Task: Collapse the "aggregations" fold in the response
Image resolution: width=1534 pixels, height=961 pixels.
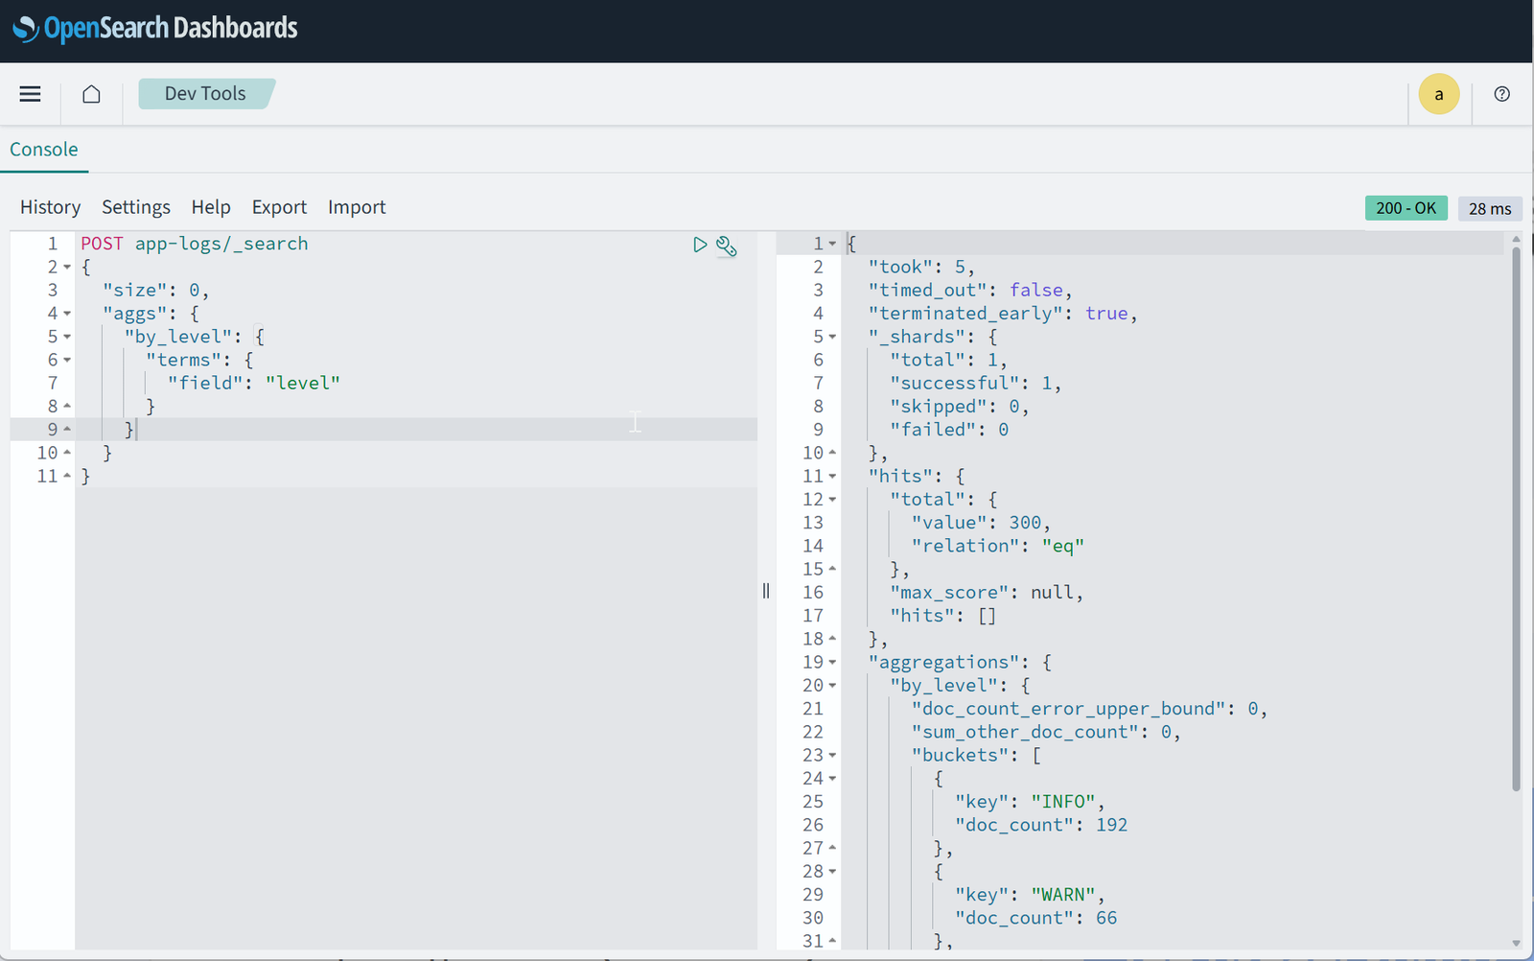Action: 832,663
